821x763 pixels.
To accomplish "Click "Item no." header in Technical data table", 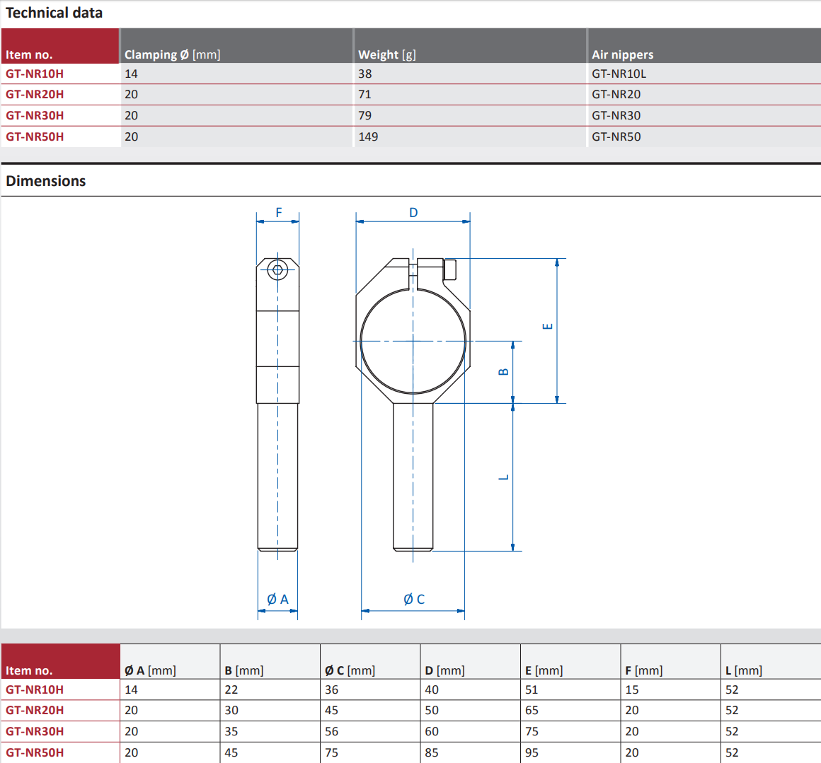I will 29,54.
